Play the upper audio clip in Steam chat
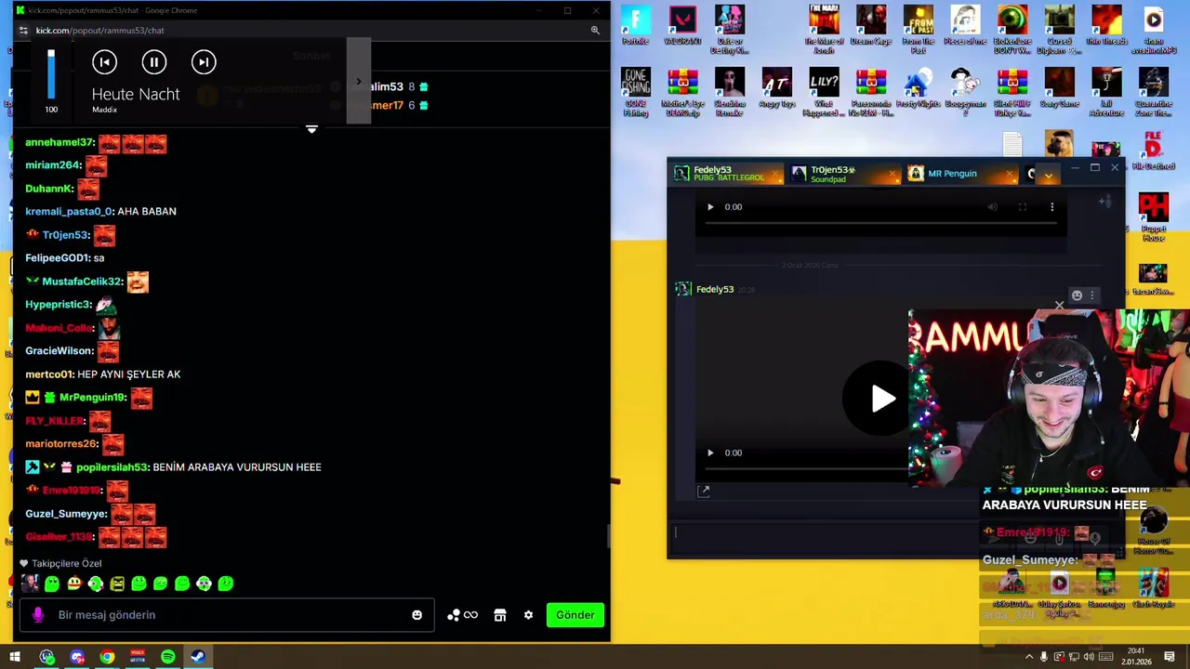This screenshot has width=1190, height=669. (x=710, y=207)
